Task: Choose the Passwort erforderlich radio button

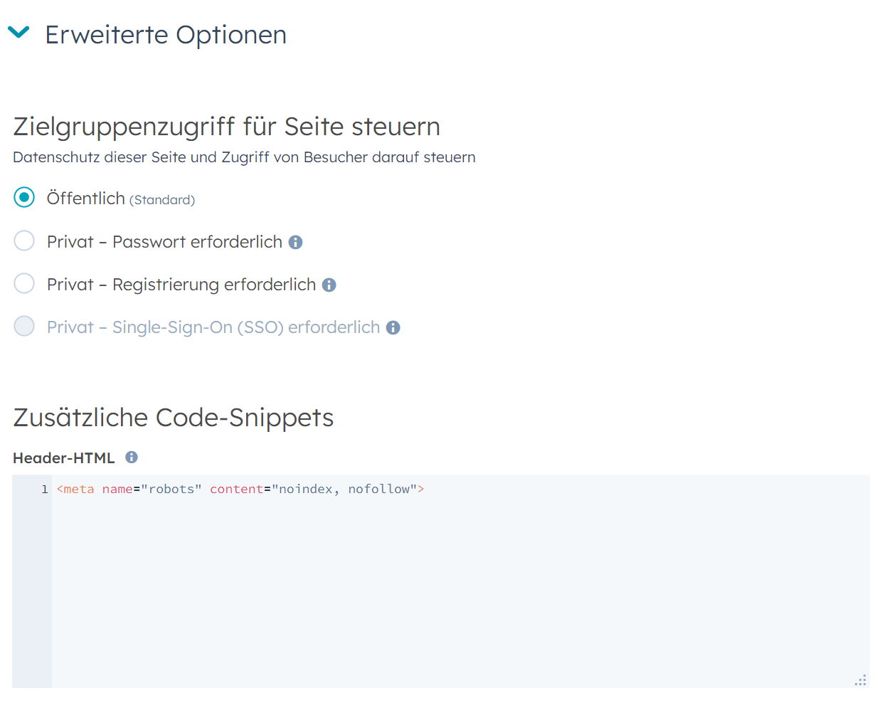Action: [24, 241]
